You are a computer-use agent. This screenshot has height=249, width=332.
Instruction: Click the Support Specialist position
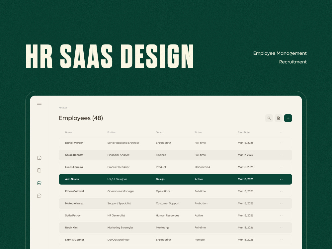point(119,203)
